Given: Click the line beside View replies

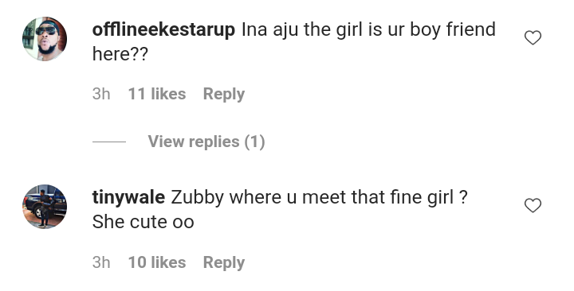Looking at the screenshot, I should (109, 142).
